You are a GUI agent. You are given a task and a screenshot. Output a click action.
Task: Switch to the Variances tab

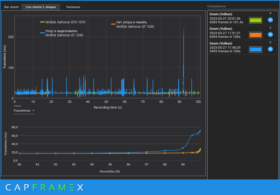point(73,7)
